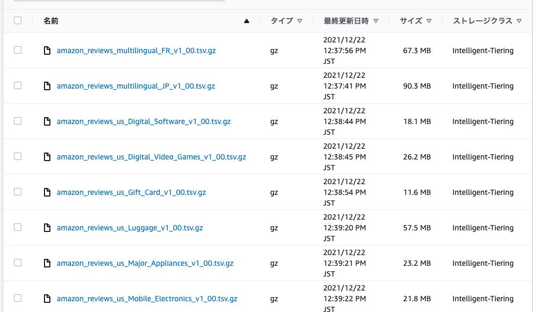The image size is (533, 312).
Task: Click file icon for Luggage file
Action: coord(47,228)
